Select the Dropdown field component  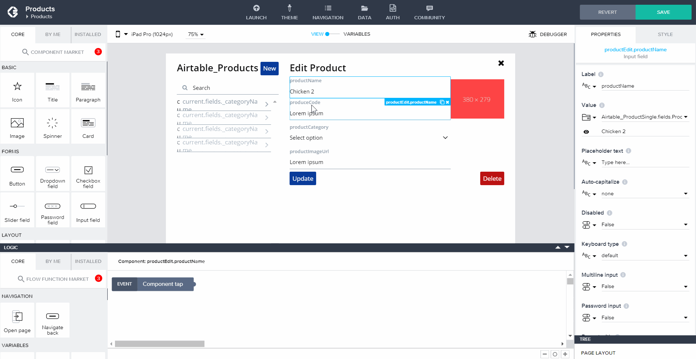pyautogui.click(x=53, y=174)
